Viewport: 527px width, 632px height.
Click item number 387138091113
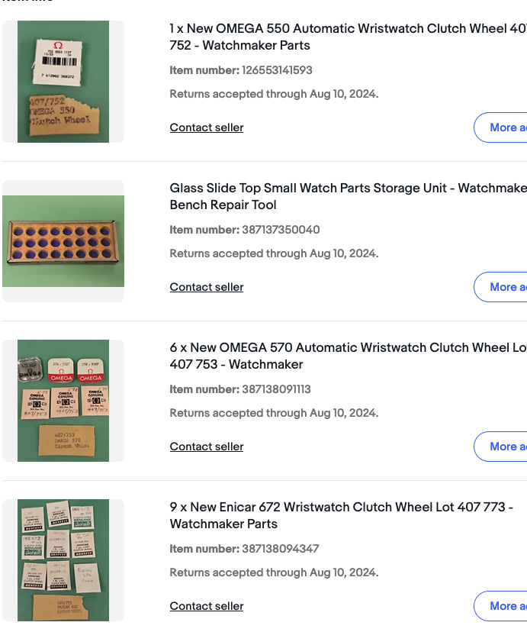pyautogui.click(x=276, y=389)
